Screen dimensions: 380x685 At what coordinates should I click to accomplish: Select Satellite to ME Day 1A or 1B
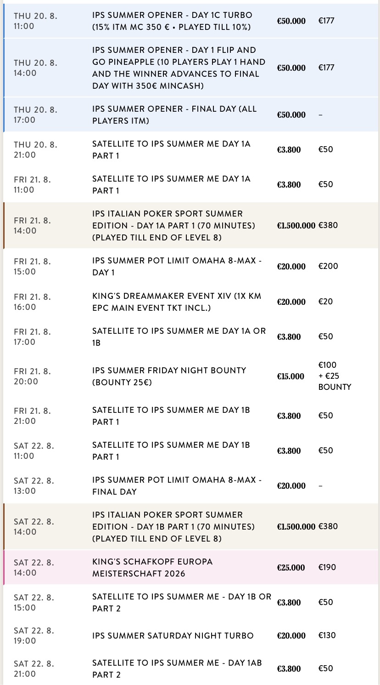190,337
